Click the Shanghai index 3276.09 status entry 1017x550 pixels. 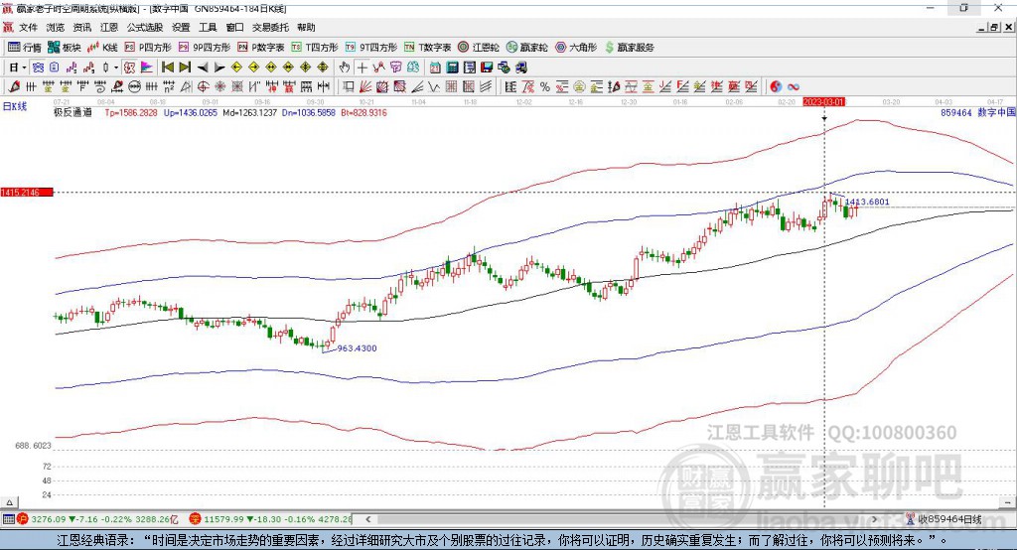97,519
